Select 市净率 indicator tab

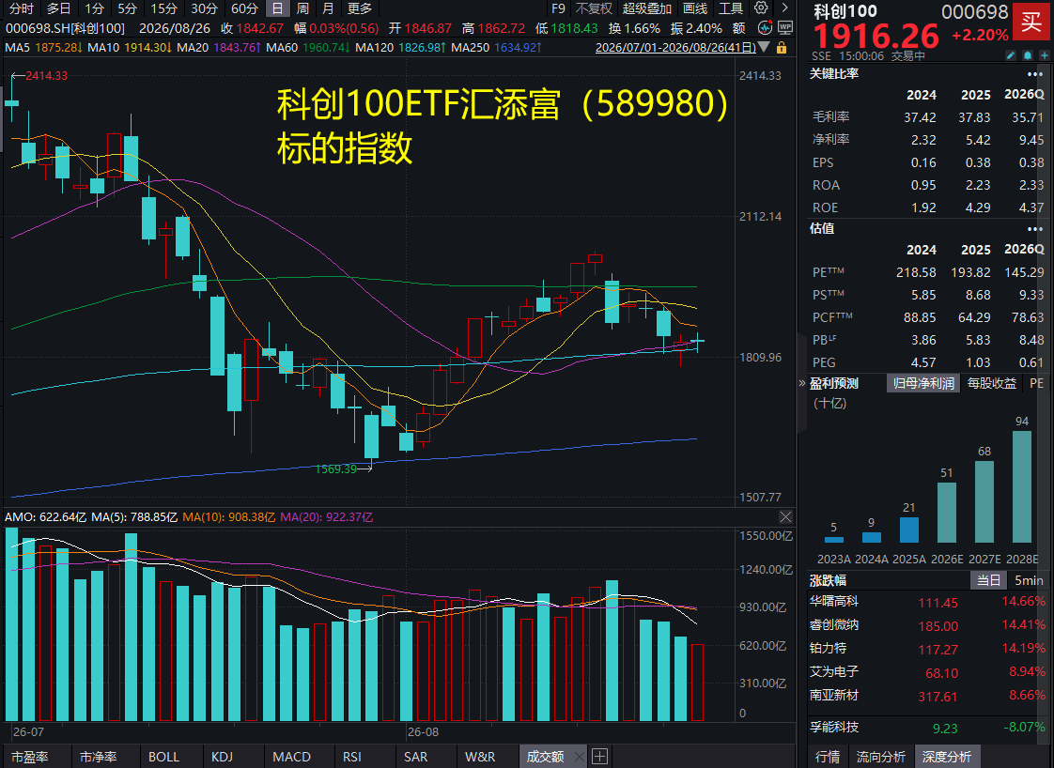98,757
